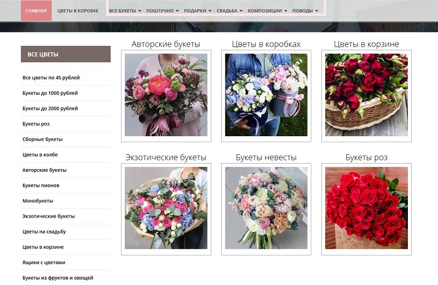The width and height of the screenshot is (438, 285).
Task: Select the Экзотические букеты thumbnail
Action: (166, 208)
